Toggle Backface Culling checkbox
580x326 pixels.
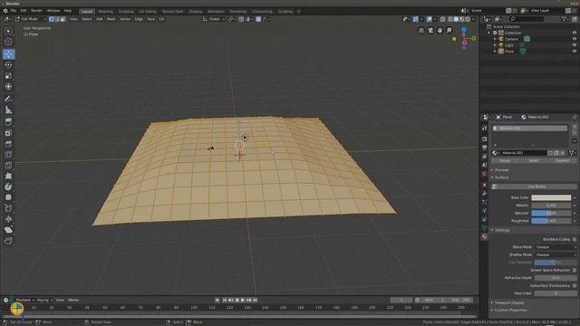(574, 239)
